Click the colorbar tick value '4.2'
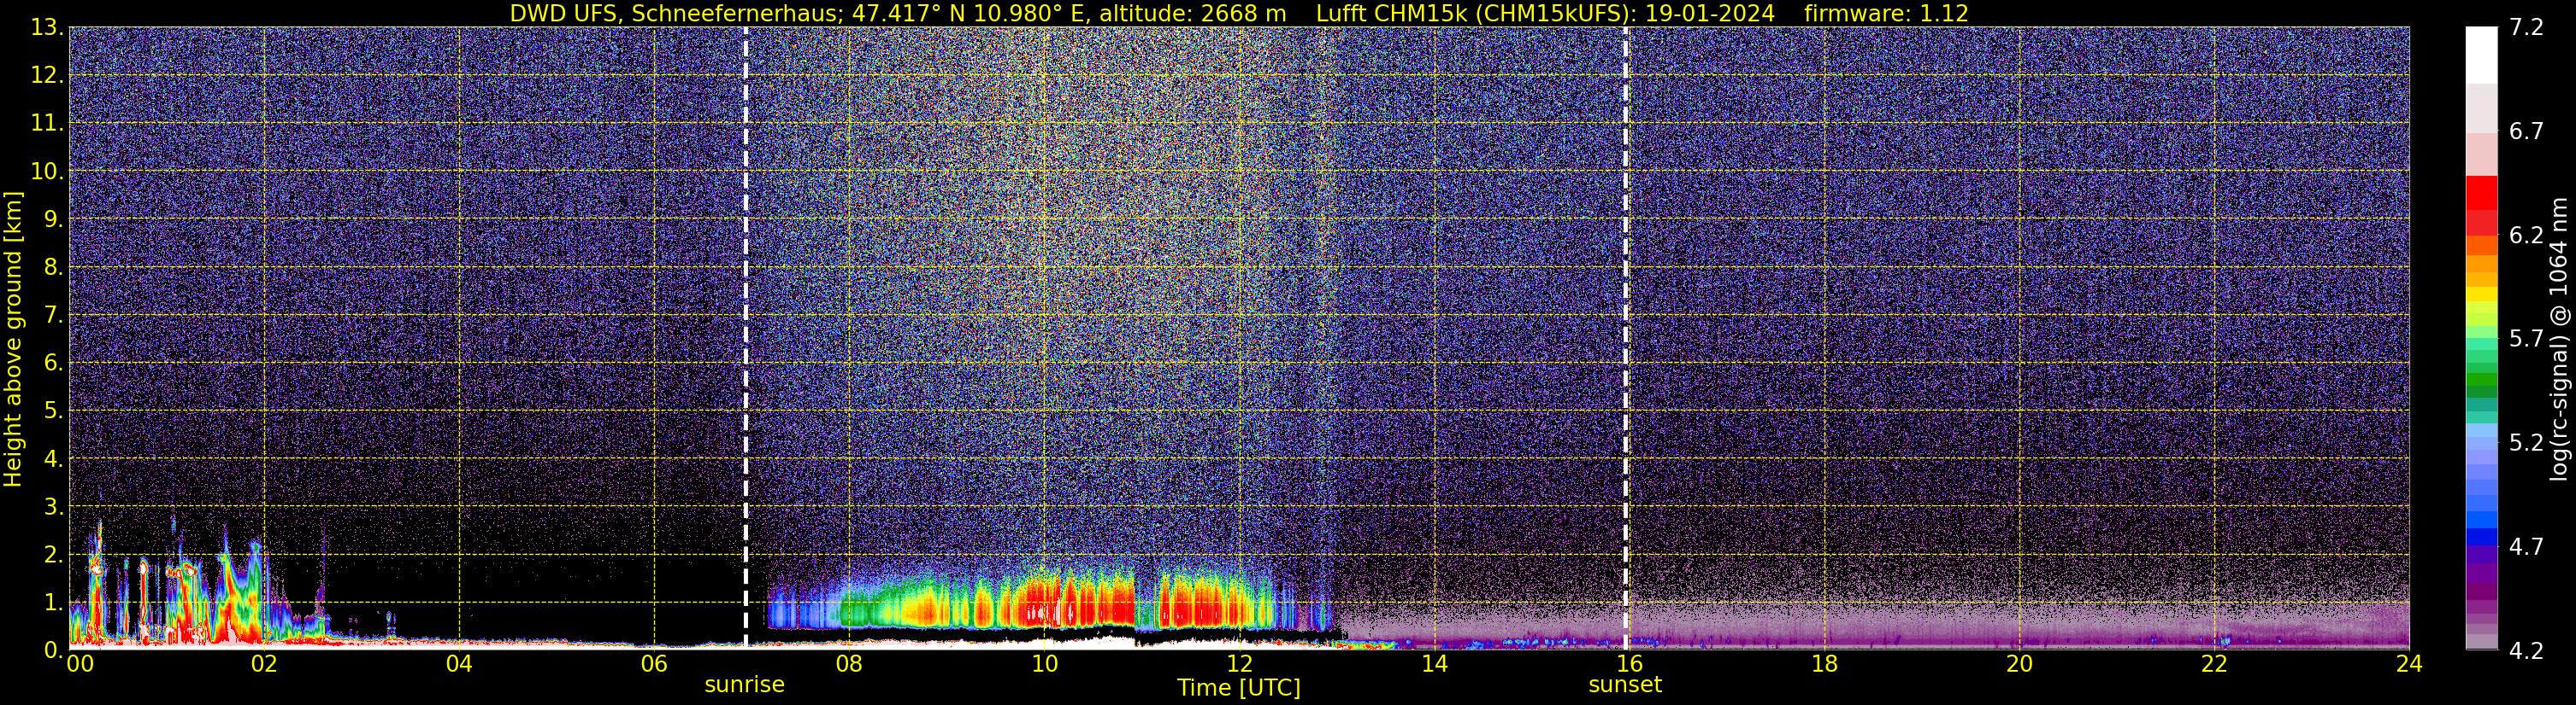This screenshot has height=705, width=2576. pyautogui.click(x=2526, y=651)
